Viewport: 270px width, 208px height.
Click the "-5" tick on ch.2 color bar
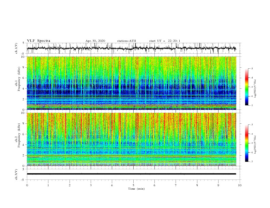pyautogui.click(x=251, y=143)
